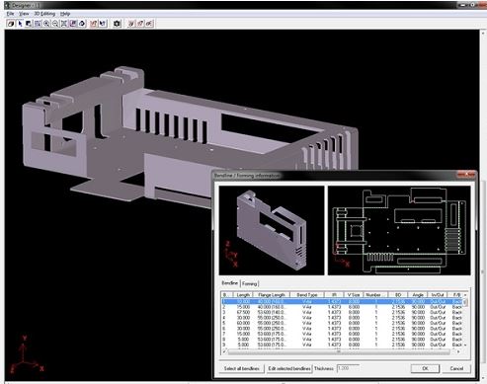Viewport: 487px width, 384px height.
Task: Switch to the Forming tab
Action: (x=250, y=283)
